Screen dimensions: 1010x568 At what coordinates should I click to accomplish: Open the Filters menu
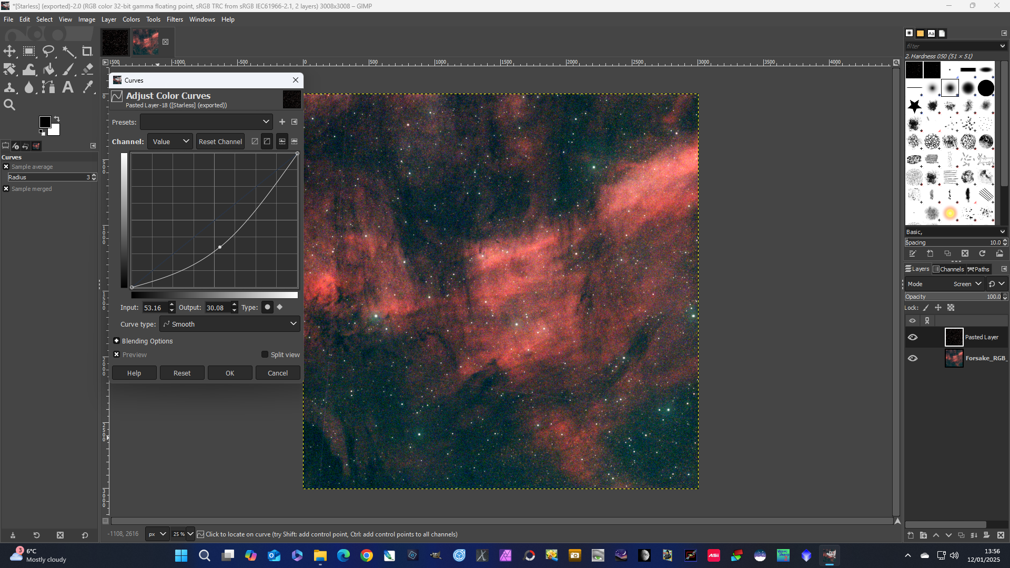tap(175, 19)
